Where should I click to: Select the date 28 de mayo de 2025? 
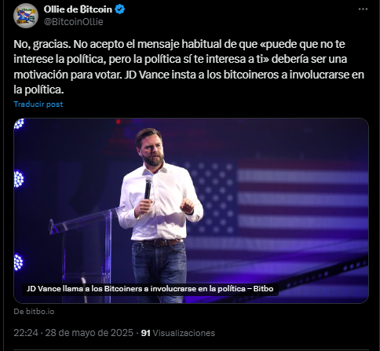(89, 333)
